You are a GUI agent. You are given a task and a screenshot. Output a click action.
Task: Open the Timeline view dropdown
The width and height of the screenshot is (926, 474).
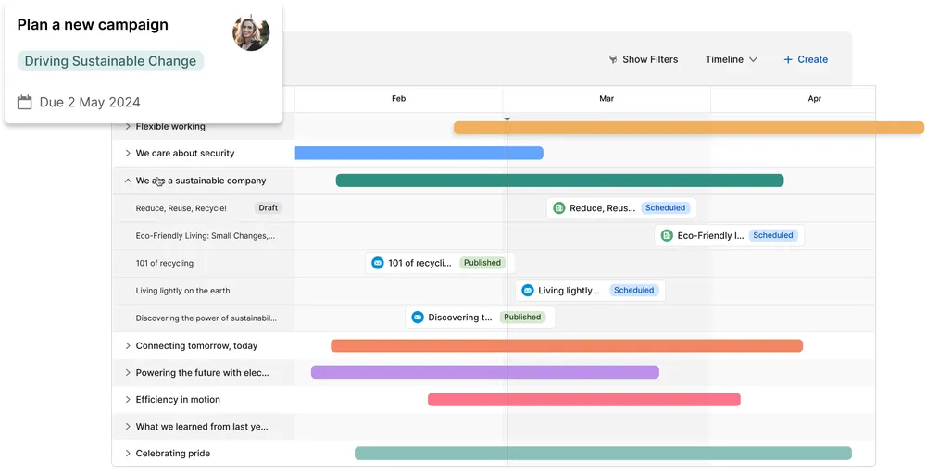click(x=731, y=60)
